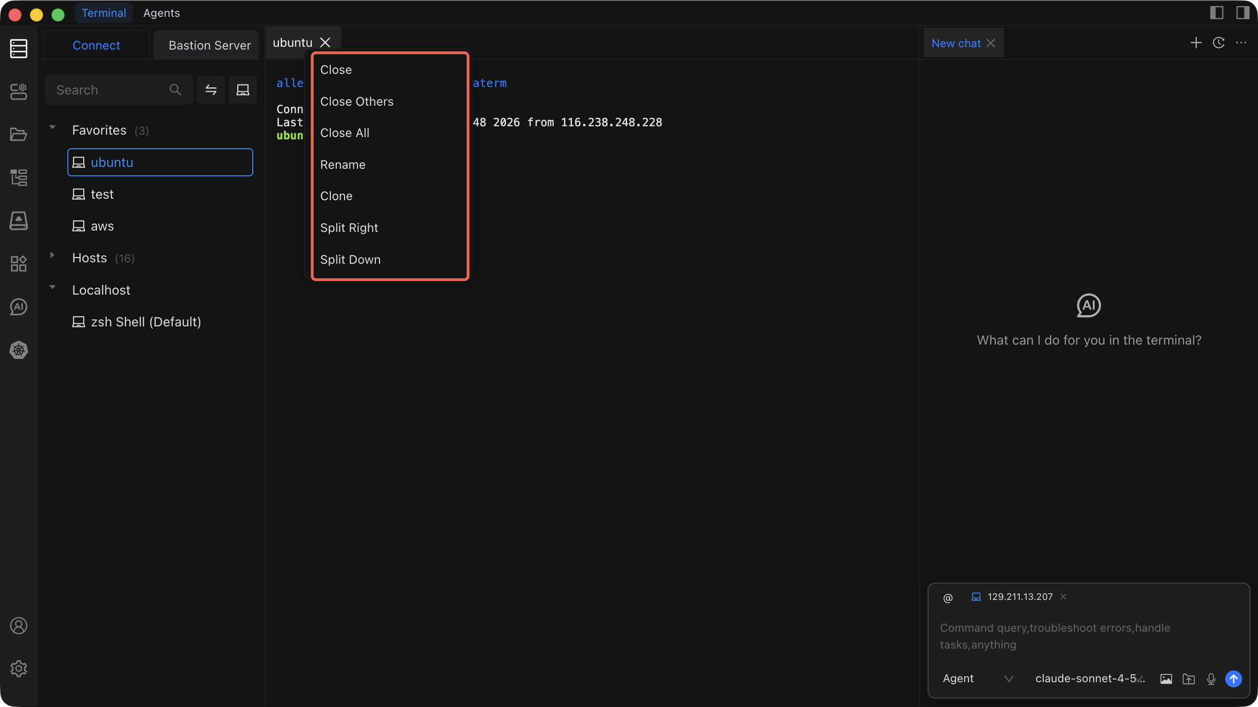
Task: Click the send message arrow button
Action: click(x=1233, y=678)
